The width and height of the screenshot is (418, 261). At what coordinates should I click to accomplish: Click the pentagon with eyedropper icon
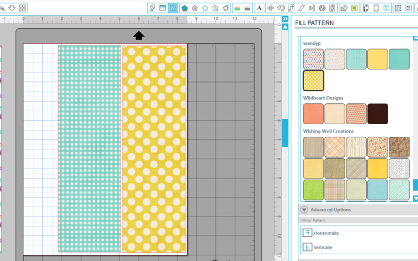pyautogui.click(x=226, y=8)
